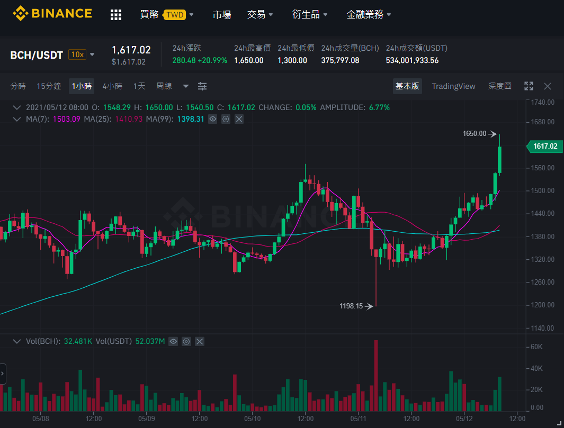The image size is (564, 428).
Task: Enter fullscreen chart mode
Action: 529,86
